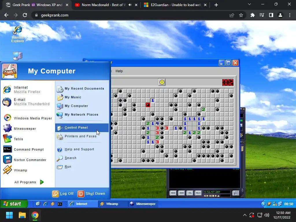This screenshot has height=222, width=296.
Task: Switch to Norm Macdonald browser tab
Action: point(106,5)
